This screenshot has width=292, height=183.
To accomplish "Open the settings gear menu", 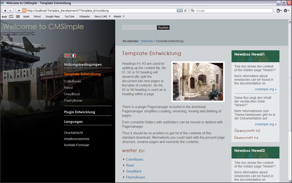I will tap(286, 11).
